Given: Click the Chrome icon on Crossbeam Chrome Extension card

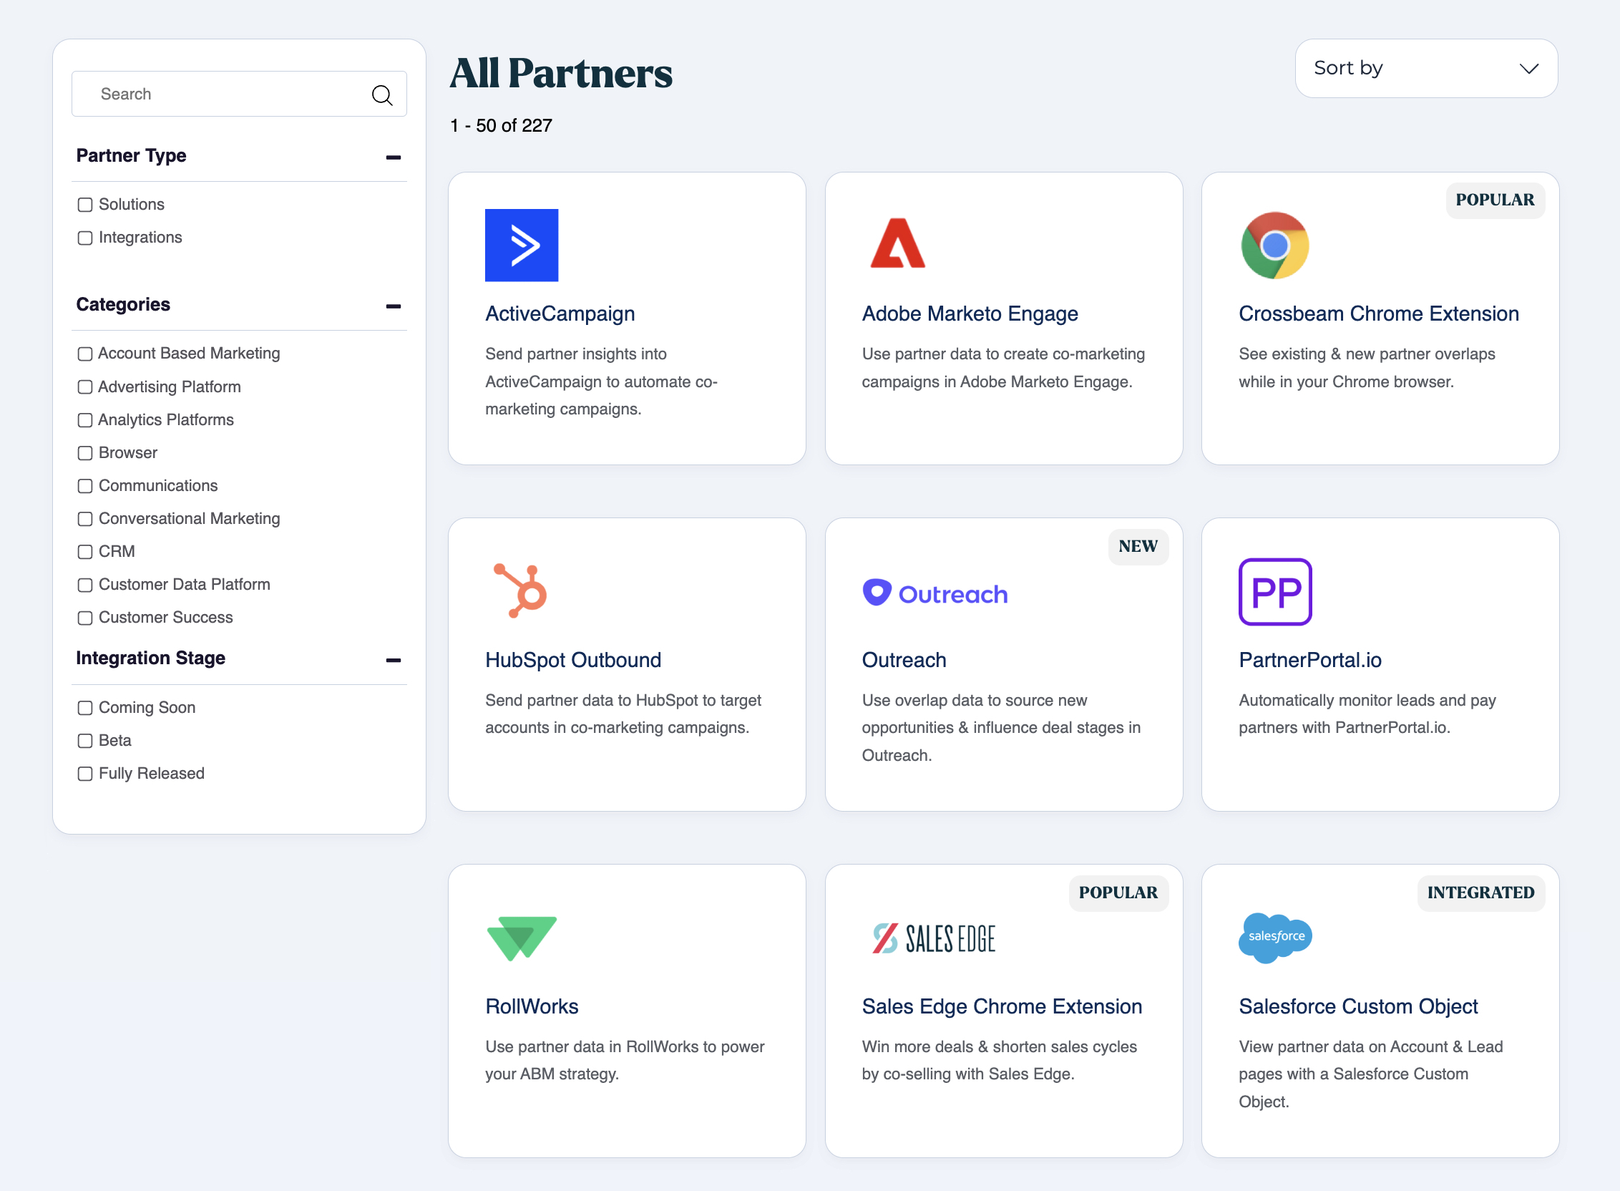Looking at the screenshot, I should [1274, 245].
